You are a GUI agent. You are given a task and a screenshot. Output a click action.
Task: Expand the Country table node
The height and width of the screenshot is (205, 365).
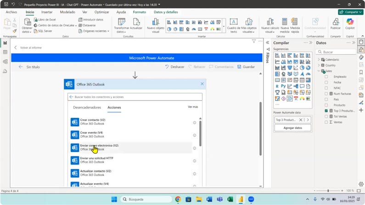click(x=319, y=65)
